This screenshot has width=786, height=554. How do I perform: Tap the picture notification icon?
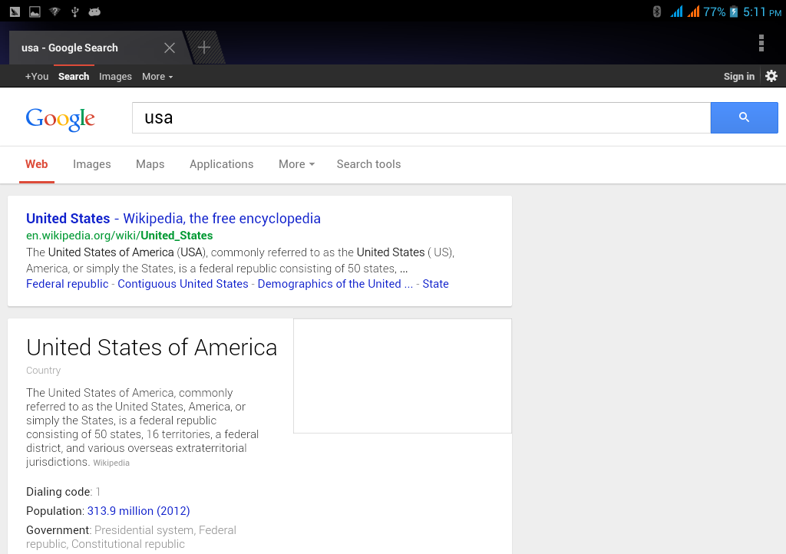pos(35,12)
